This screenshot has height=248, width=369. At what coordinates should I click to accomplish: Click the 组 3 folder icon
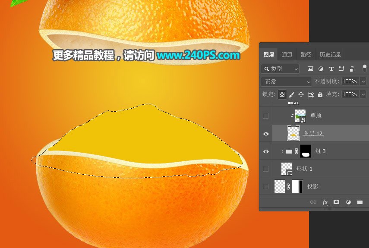289,151
